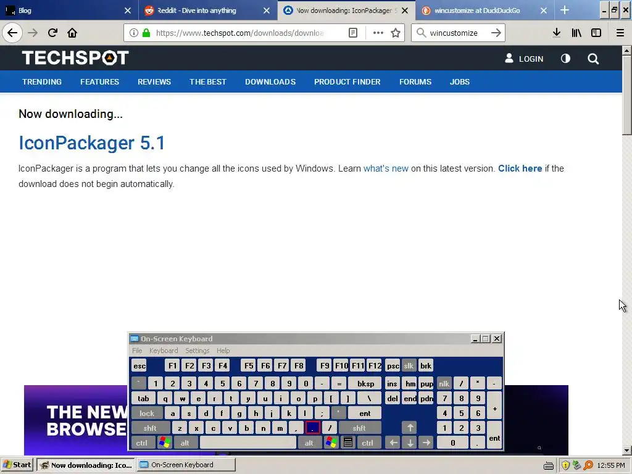632x474 pixels.
Task: Tap the bksp key on On-Screen Keyboard
Action: (365, 383)
